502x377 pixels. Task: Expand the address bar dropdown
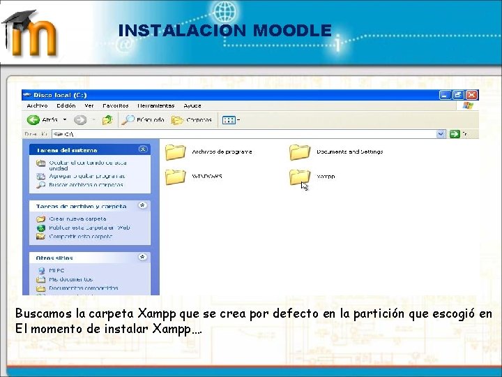(441, 134)
